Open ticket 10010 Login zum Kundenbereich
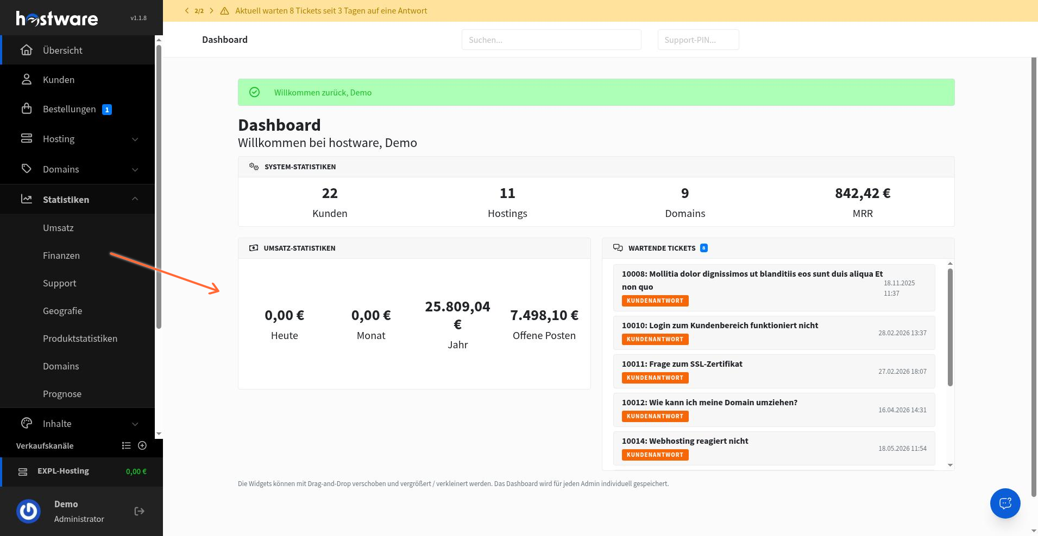 [774, 333]
